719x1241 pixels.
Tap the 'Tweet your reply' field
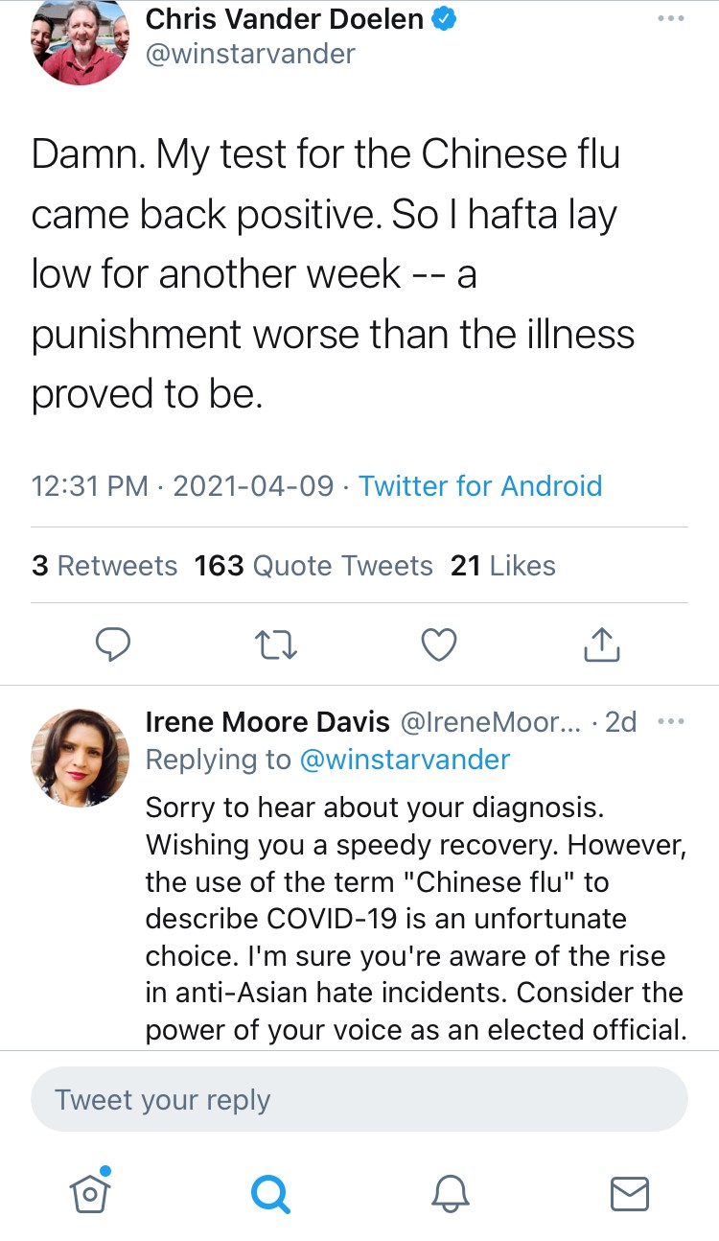pyautogui.click(x=359, y=1099)
